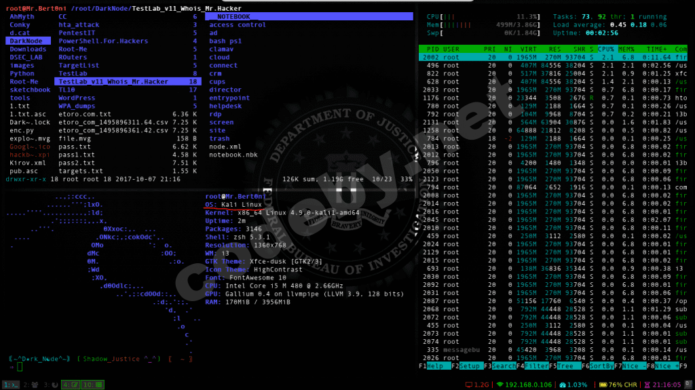
Task: Sort htop by the TIME+ column header
Action: [x=656, y=50]
